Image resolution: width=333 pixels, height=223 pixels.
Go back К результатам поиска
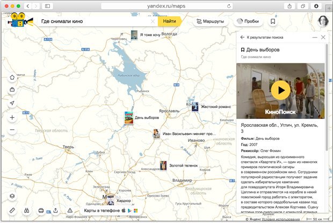click(x=262, y=38)
